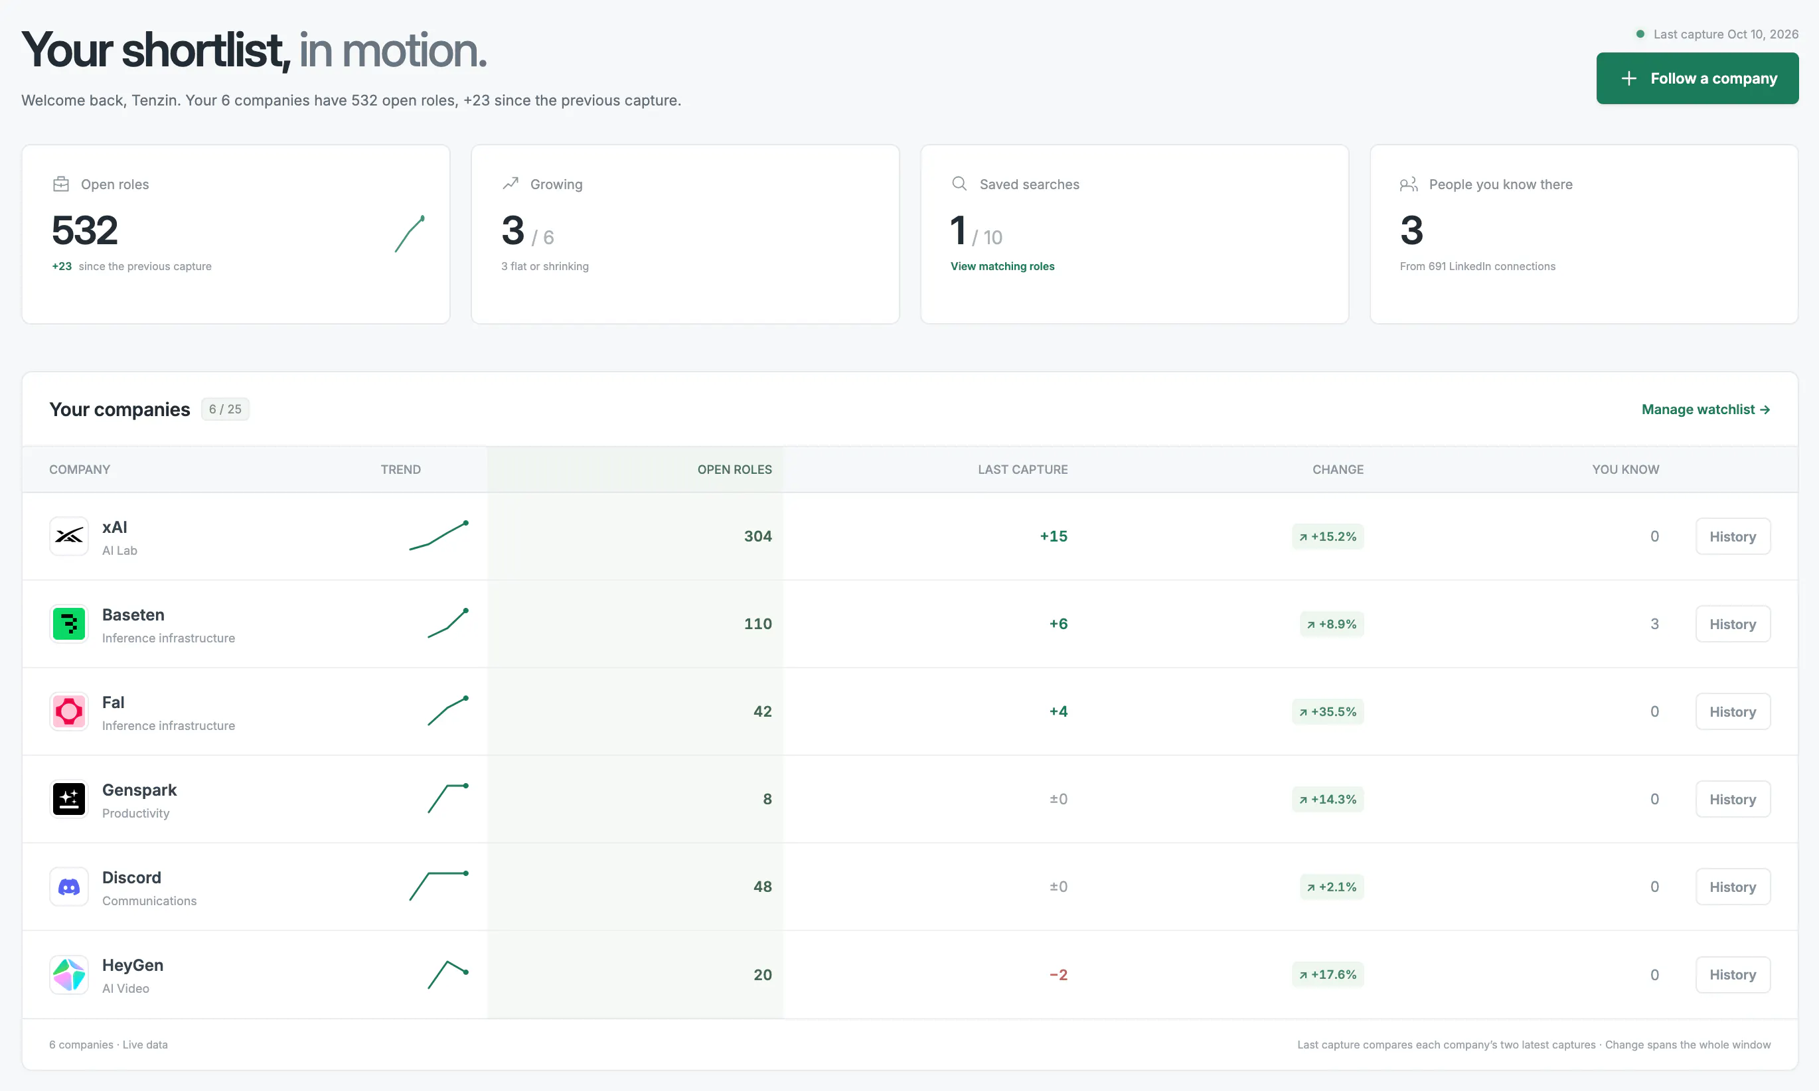Screen dimensions: 1819x1091
Task: Open History for Baseten
Action: point(1732,624)
